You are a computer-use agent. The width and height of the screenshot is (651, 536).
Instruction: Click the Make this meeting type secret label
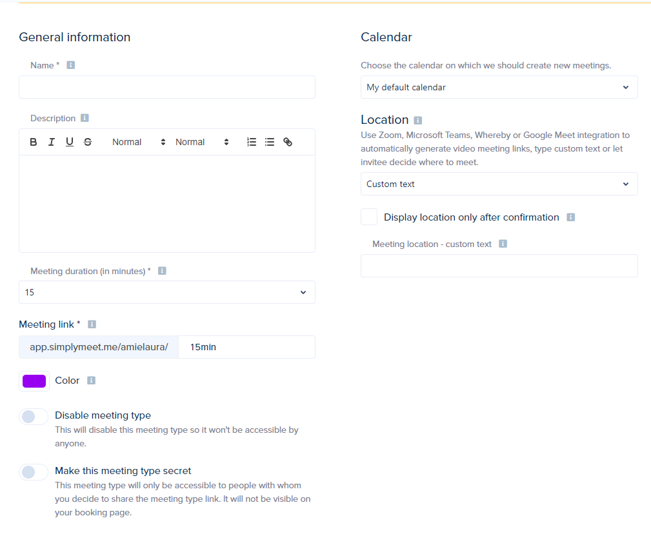[123, 471]
